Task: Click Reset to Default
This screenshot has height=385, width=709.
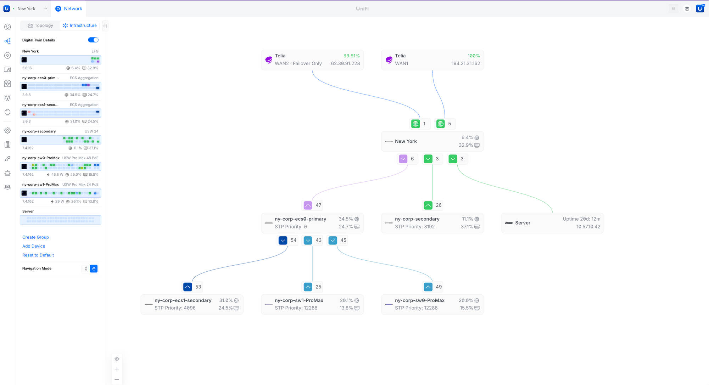Action: pyautogui.click(x=38, y=255)
